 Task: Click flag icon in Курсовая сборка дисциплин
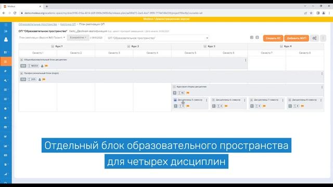pos(188,93)
